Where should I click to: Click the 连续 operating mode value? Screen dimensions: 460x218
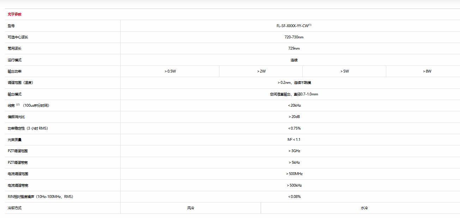294,60
